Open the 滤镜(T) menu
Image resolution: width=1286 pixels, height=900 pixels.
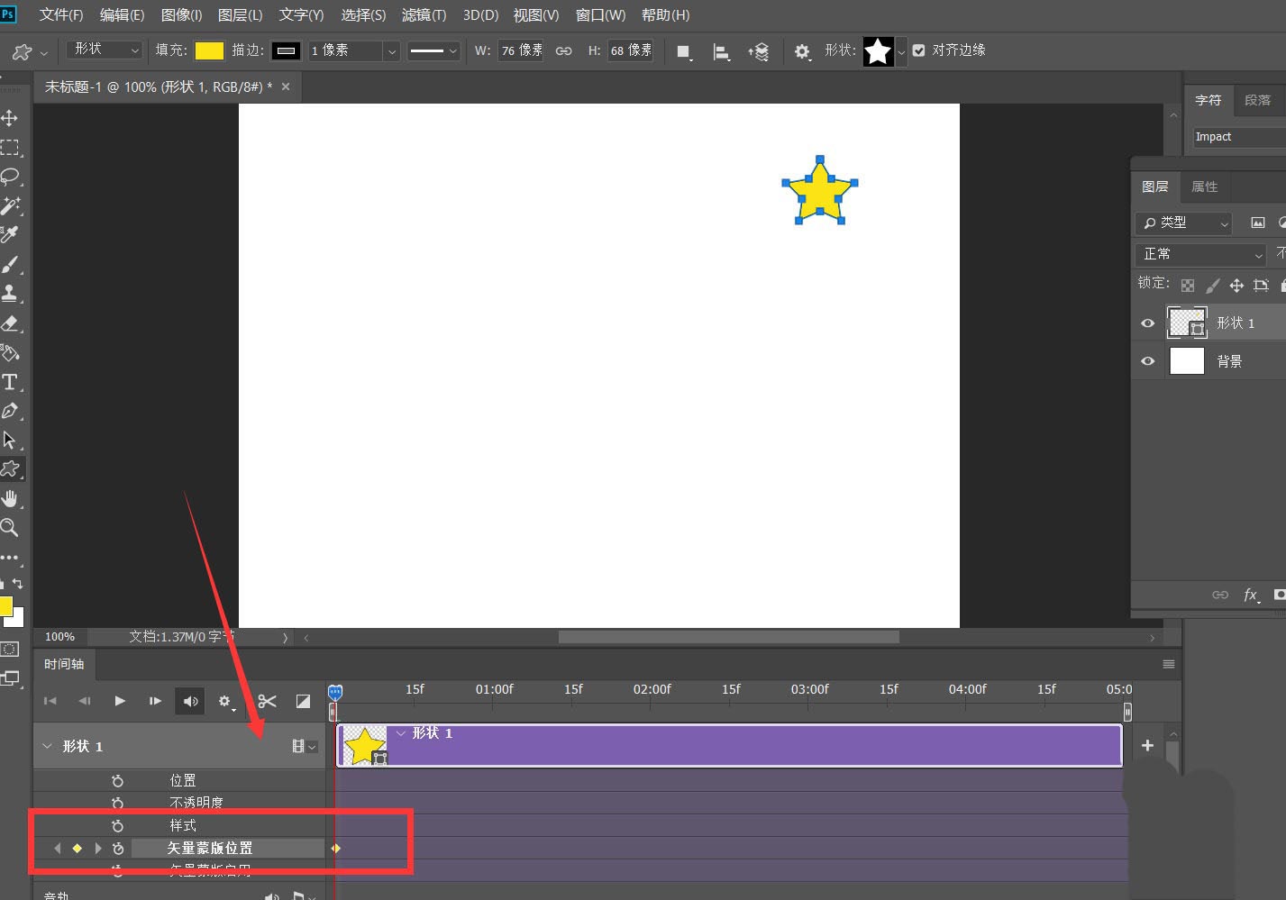tap(424, 15)
